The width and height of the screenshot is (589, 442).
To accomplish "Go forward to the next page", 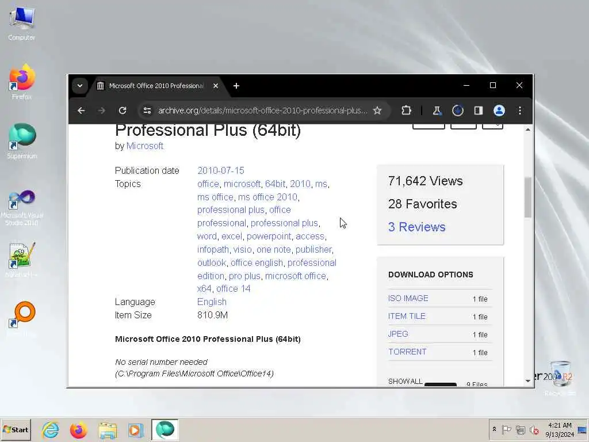I will coord(102,110).
